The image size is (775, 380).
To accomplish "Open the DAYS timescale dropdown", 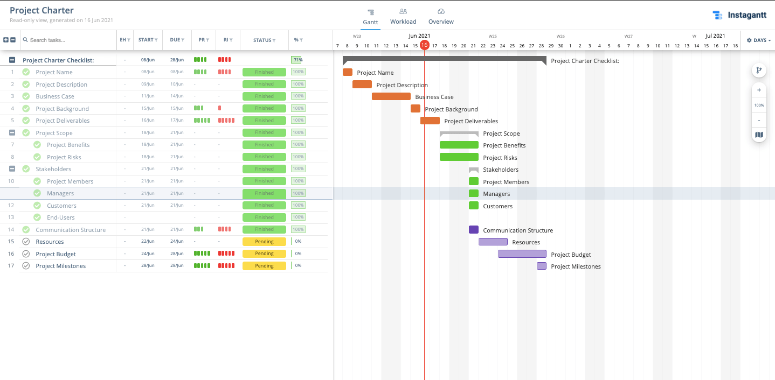I will (758, 40).
